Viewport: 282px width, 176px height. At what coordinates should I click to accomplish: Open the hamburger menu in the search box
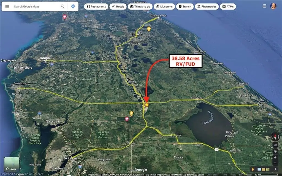tap(7, 7)
